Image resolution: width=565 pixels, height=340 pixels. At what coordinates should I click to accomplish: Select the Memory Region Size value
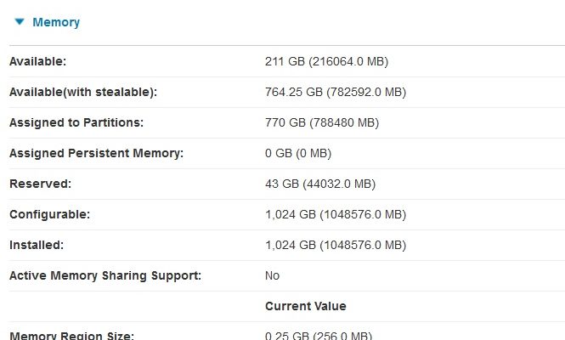tap(318, 336)
